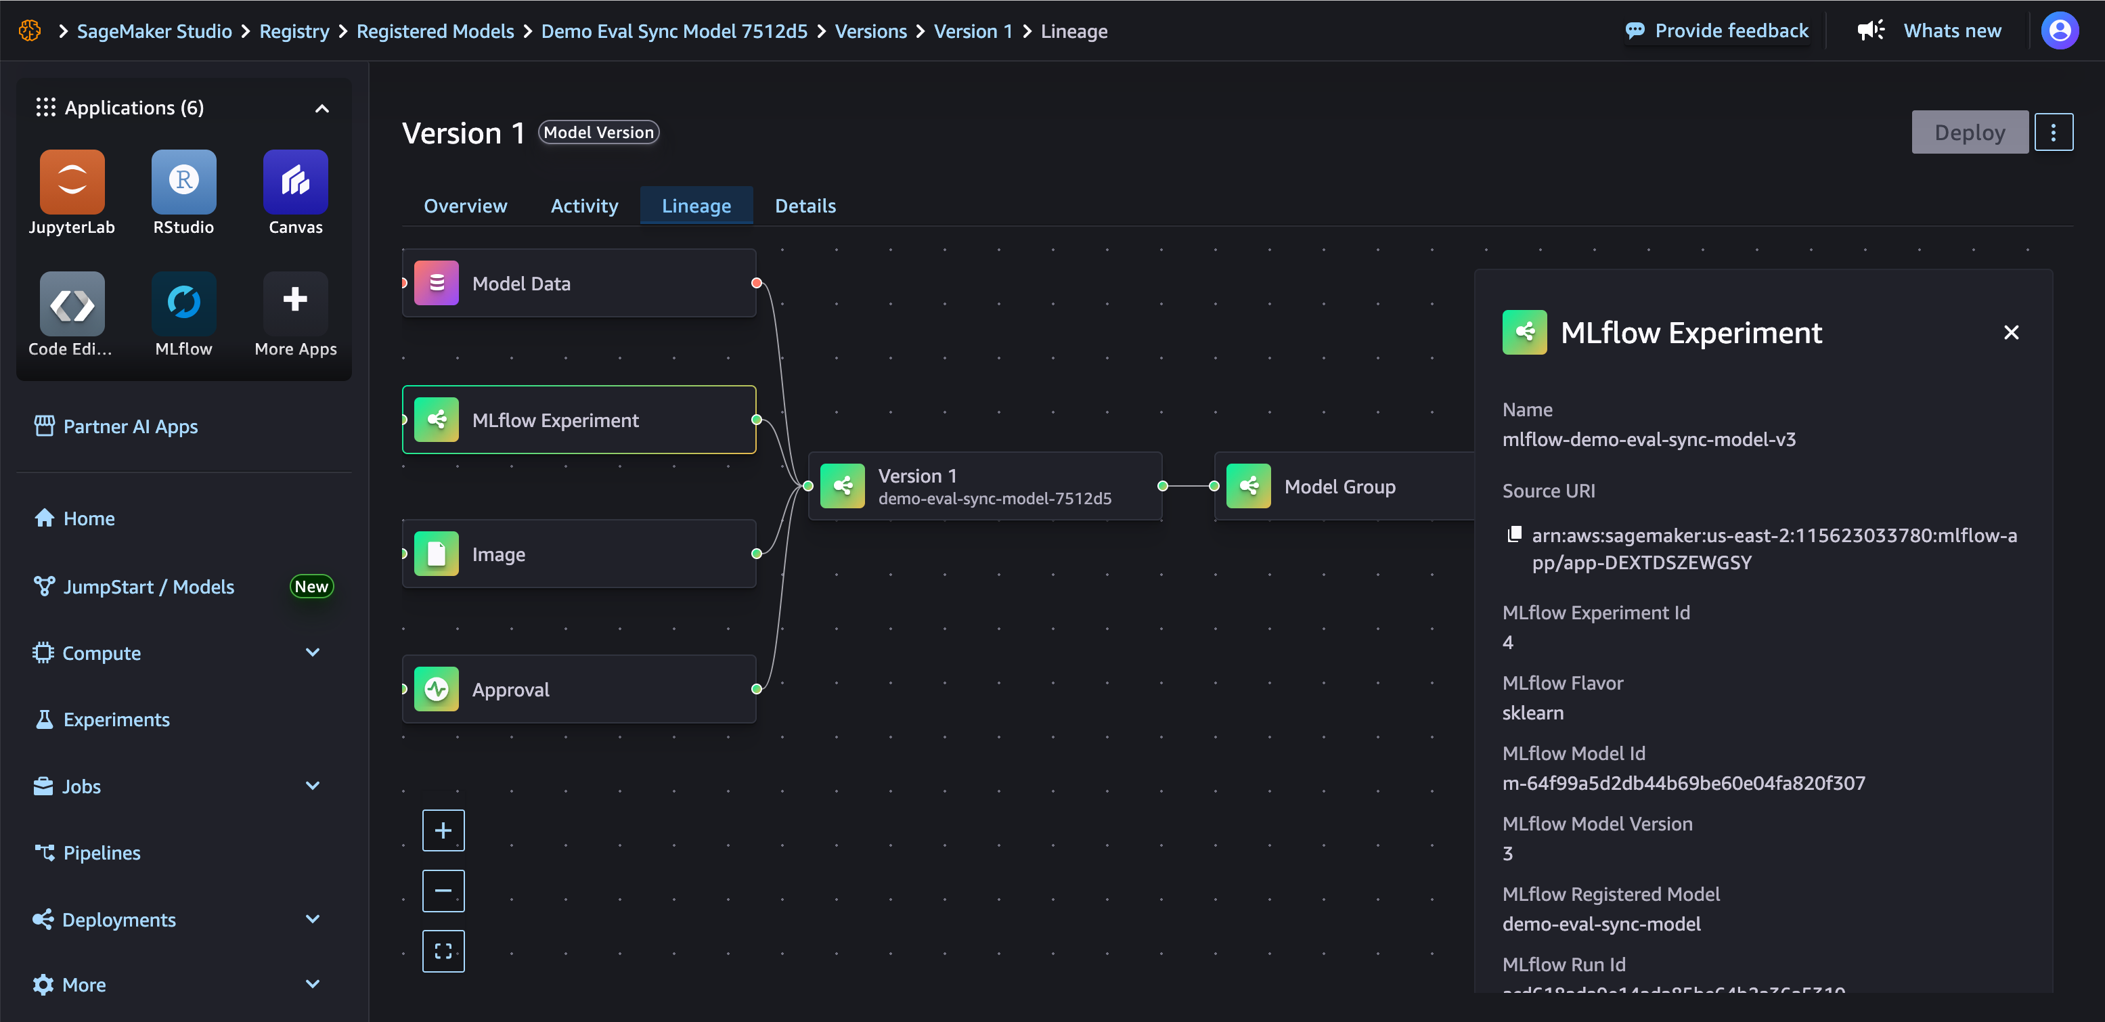Image resolution: width=2105 pixels, height=1022 pixels.
Task: Click the Deploy button
Action: click(1970, 133)
